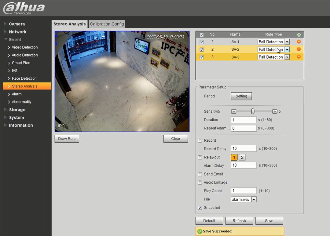Image resolution: width=330 pixels, height=236 pixels.
Task: Click the Draw Rule button
Action: coord(67,139)
